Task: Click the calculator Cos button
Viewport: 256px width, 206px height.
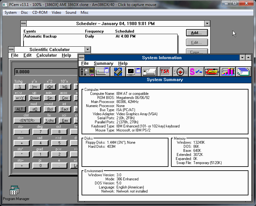Action: pos(65,98)
